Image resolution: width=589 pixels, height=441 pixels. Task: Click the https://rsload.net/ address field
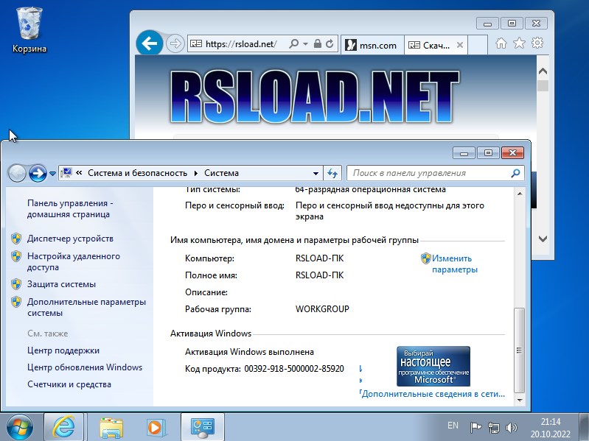point(241,44)
